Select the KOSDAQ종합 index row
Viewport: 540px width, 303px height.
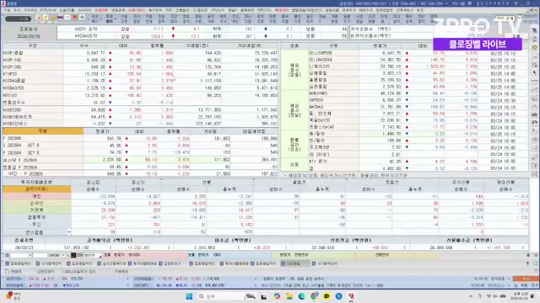point(140,81)
